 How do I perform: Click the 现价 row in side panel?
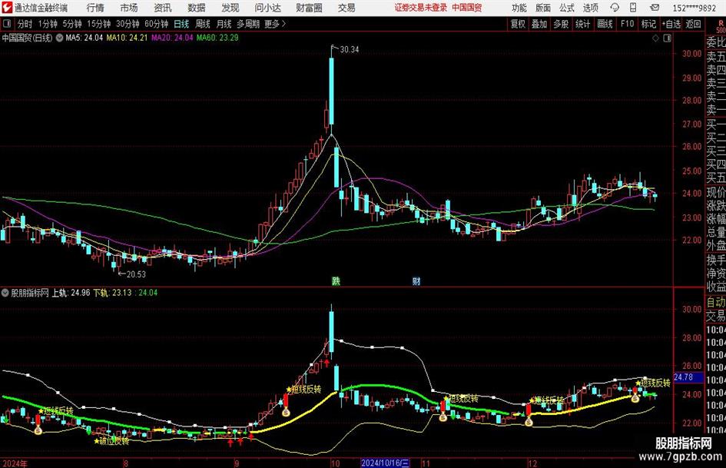point(716,192)
